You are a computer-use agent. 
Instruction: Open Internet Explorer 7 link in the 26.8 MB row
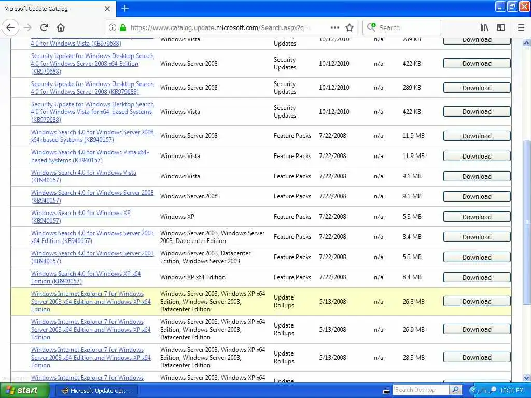(91, 302)
